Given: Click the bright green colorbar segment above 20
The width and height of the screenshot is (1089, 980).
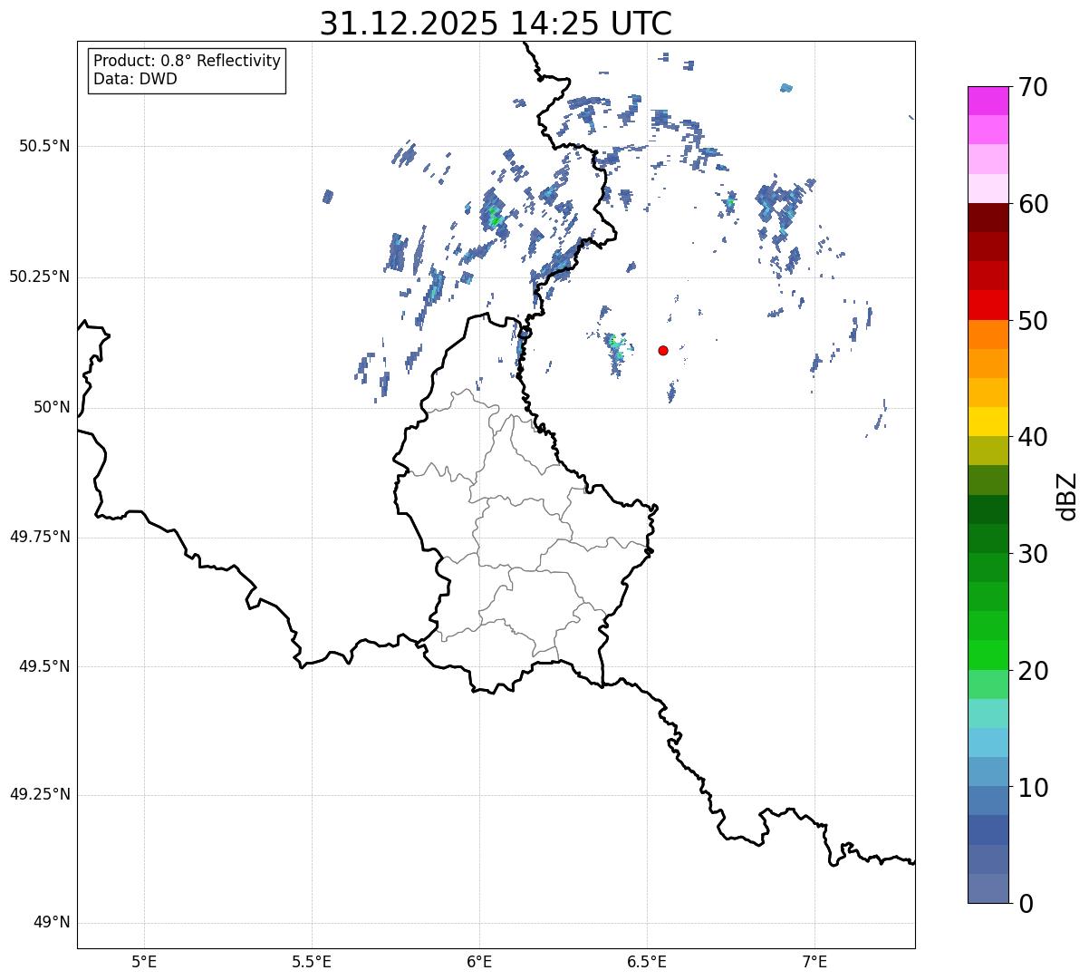Looking at the screenshot, I should tap(988, 655).
